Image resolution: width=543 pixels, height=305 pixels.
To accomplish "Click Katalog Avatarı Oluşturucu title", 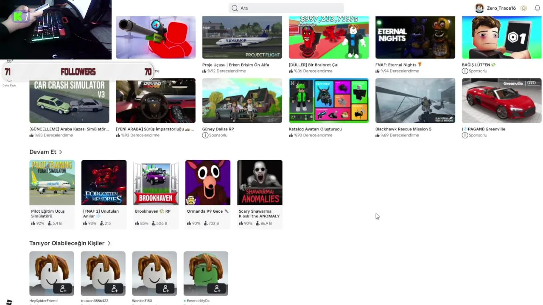I will [x=315, y=129].
